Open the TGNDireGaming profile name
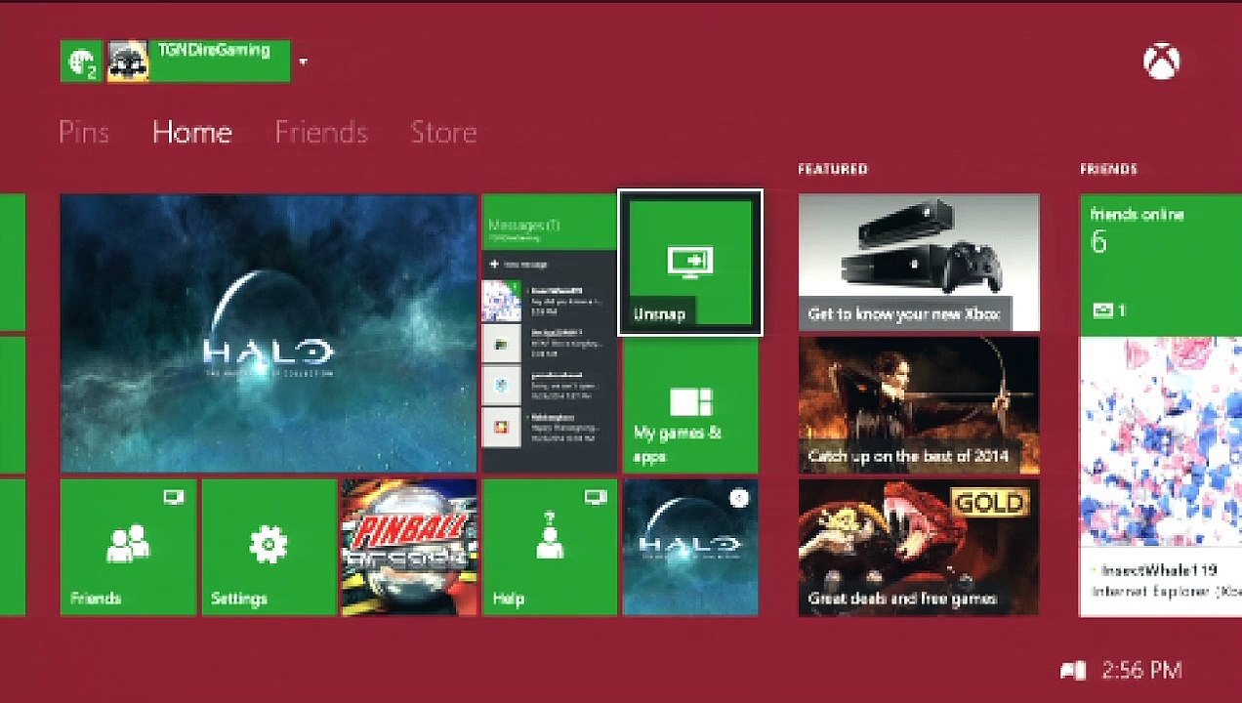Viewport: 1242px width, 703px height. [x=213, y=50]
